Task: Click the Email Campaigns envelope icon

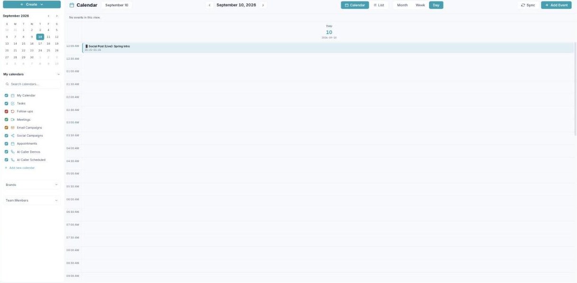Action: tap(13, 128)
